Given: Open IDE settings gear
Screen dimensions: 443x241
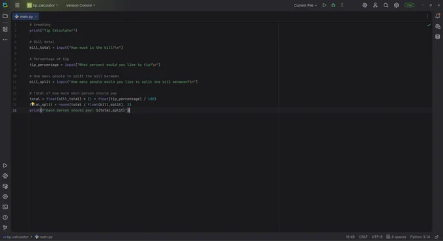Looking at the screenshot, I should [x=396, y=5].
